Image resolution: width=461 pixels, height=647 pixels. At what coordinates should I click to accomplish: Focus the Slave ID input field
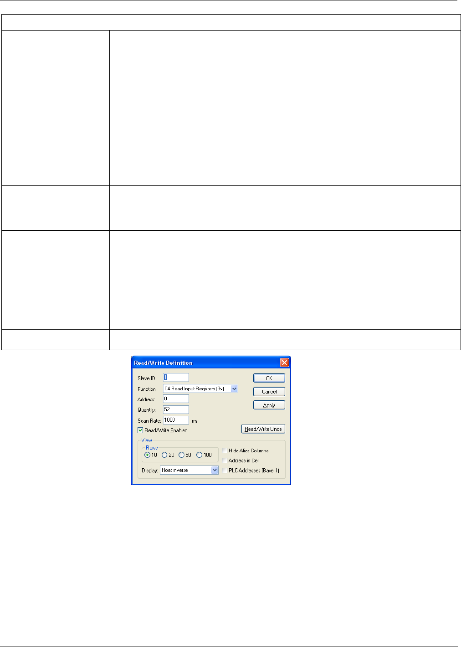coord(176,377)
